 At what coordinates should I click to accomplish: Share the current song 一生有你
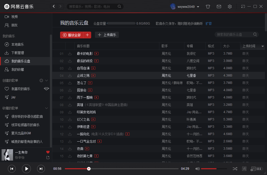(x=48, y=158)
